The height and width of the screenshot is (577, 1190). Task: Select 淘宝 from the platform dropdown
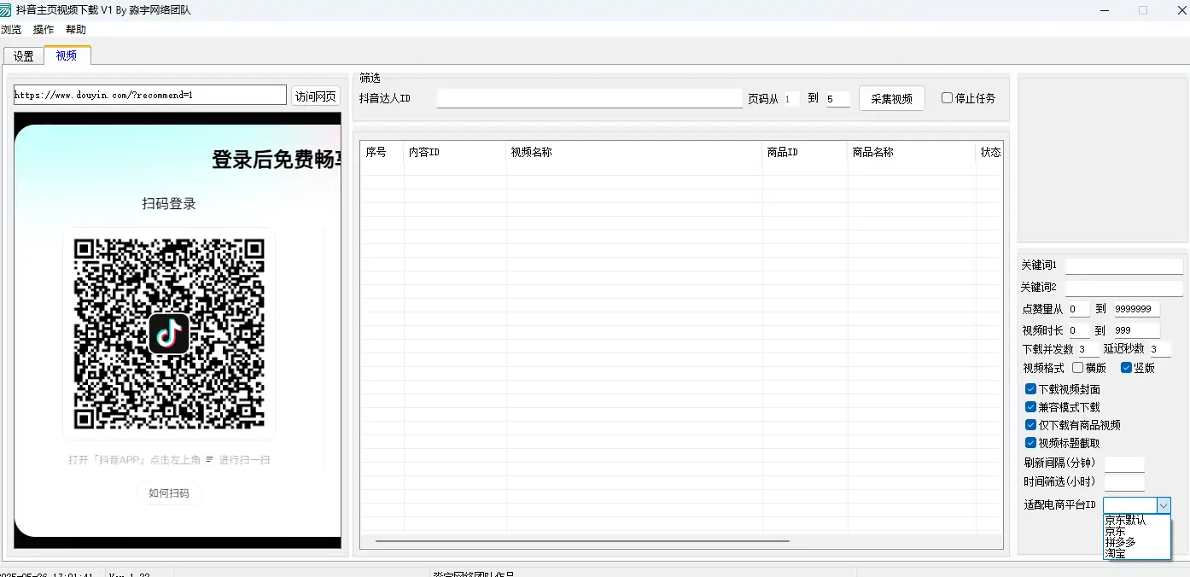(1137, 553)
